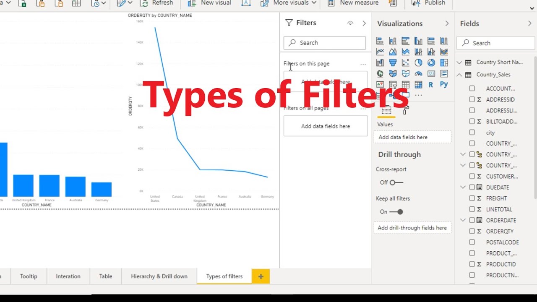Check the POSTALCODE field checkbox

point(472,242)
